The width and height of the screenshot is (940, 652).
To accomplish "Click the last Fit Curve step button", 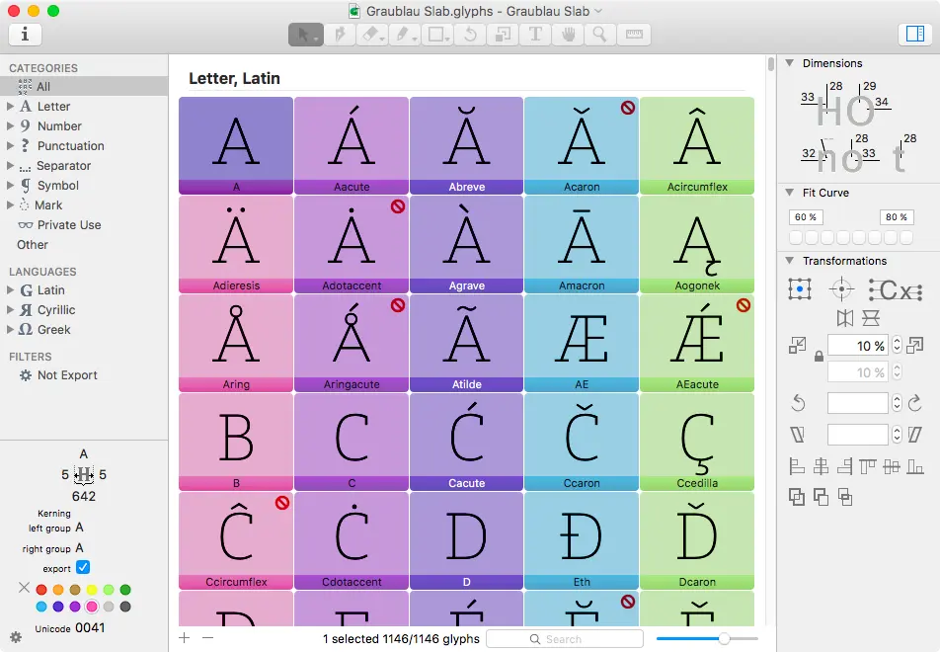I will 905,238.
